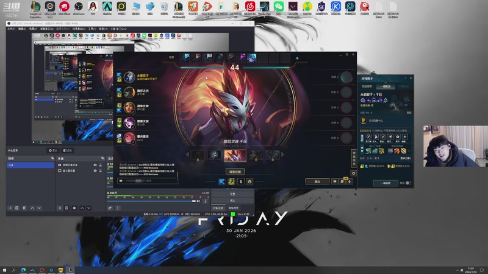Viewport: 488px width, 274px height.
Task: Open settings gear in champion select title bar
Action: [x=346, y=55]
